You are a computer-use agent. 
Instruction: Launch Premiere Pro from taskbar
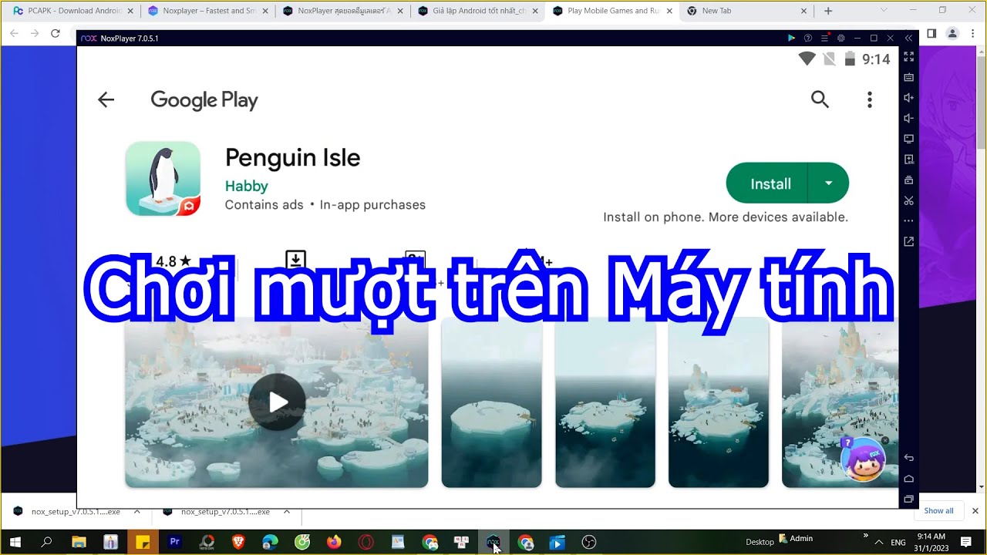click(x=174, y=542)
